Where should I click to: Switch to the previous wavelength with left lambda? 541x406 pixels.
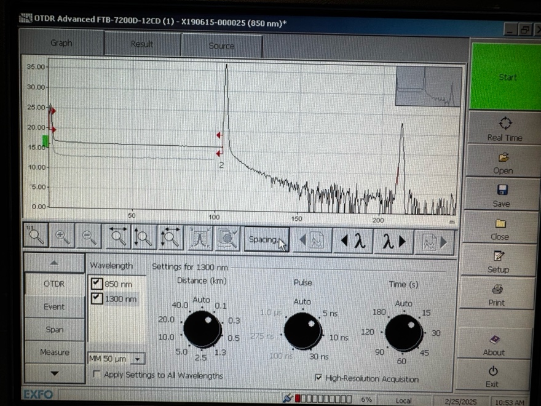click(x=353, y=241)
